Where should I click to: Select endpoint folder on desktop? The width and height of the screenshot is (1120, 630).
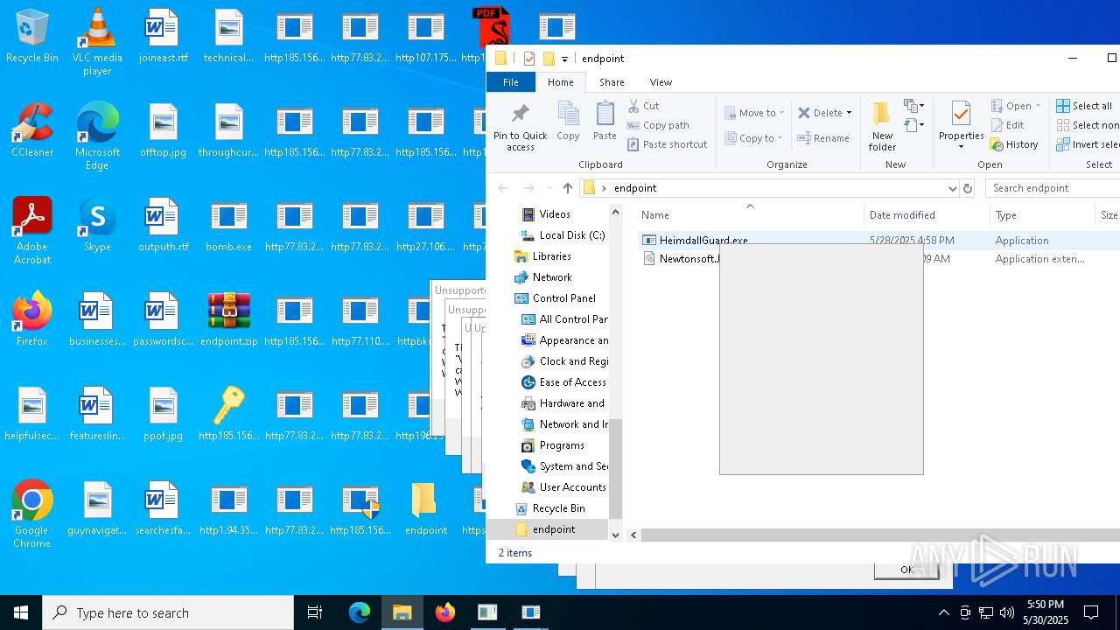point(426,509)
